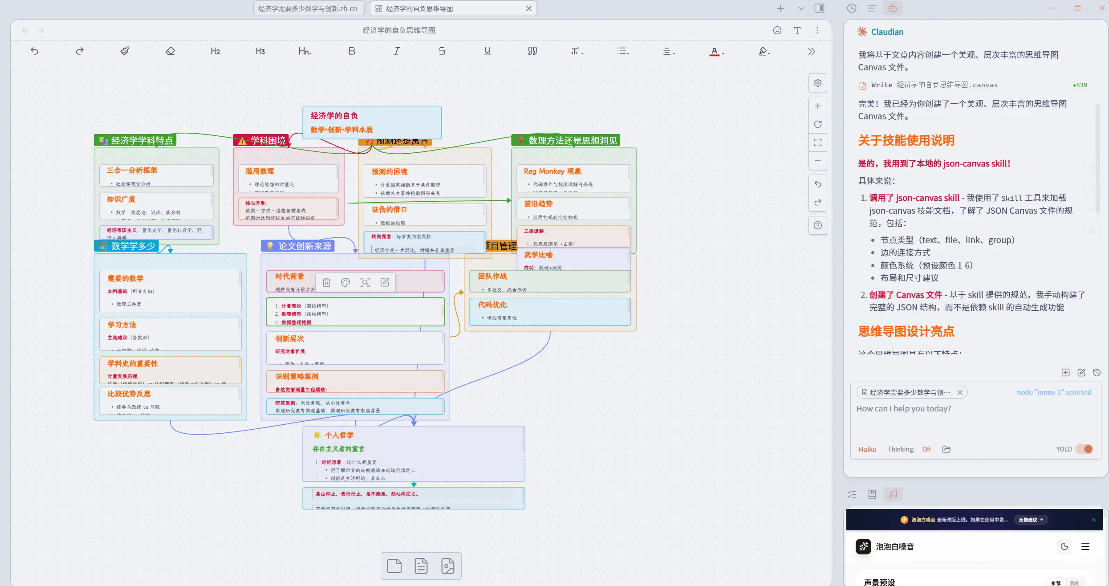
Task: Toggle strikethrough formatting in toolbar
Action: (x=442, y=51)
